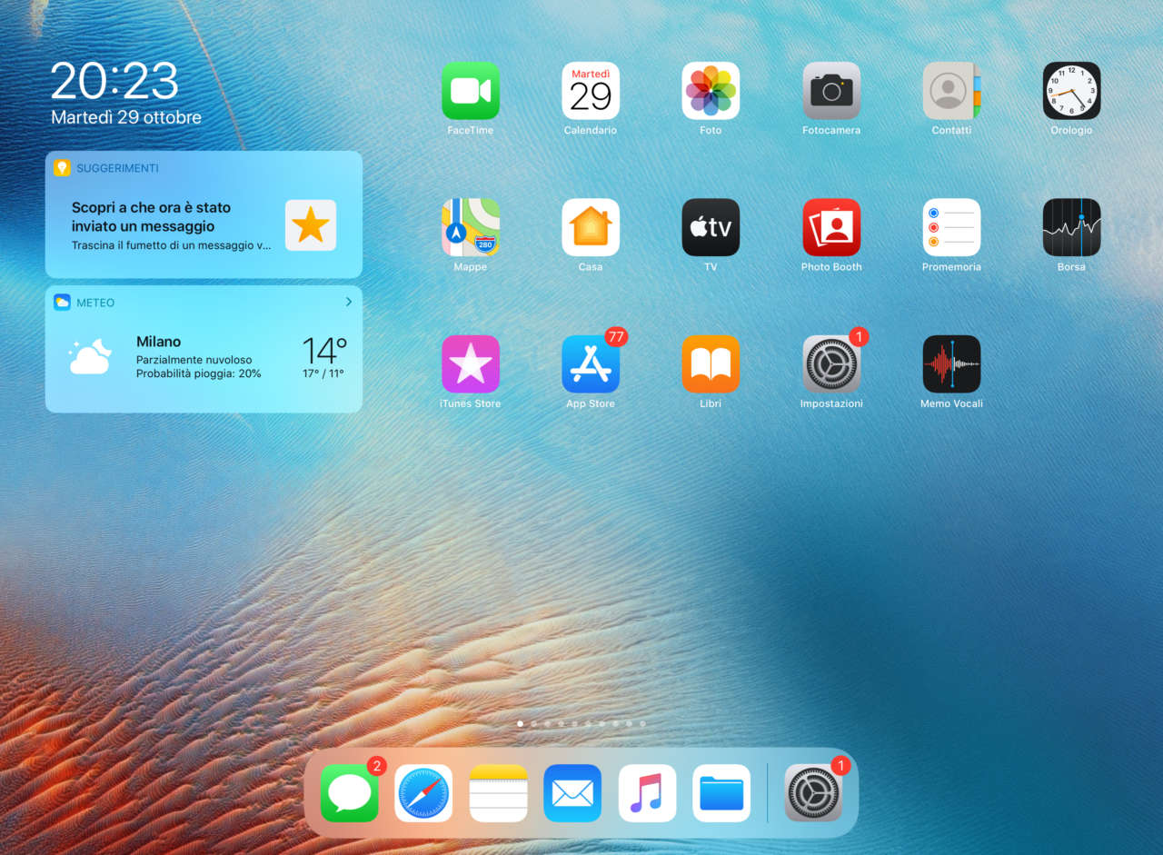Tap the Milano weather forecast widget
The height and width of the screenshot is (855, 1163).
pyautogui.click(x=204, y=358)
